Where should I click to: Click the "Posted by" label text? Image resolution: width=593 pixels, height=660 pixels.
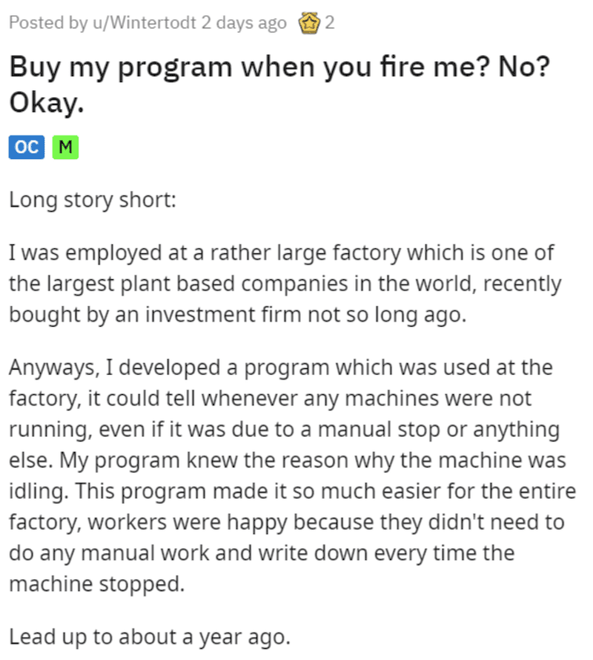click(48, 23)
